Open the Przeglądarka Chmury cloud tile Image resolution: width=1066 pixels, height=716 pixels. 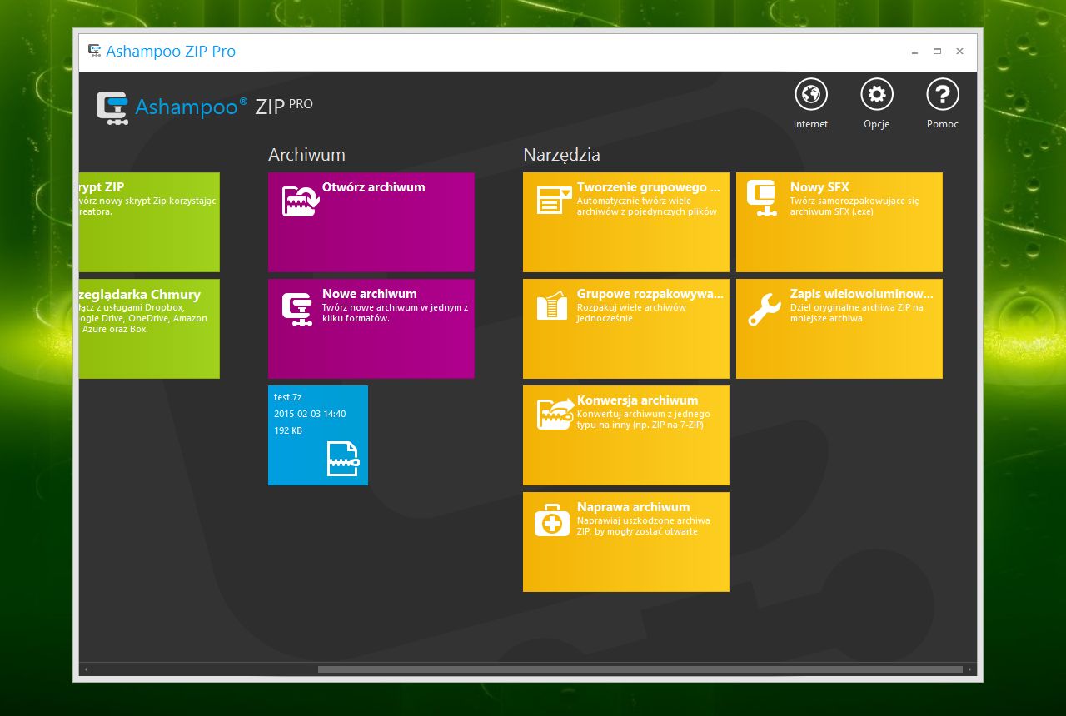coord(149,329)
